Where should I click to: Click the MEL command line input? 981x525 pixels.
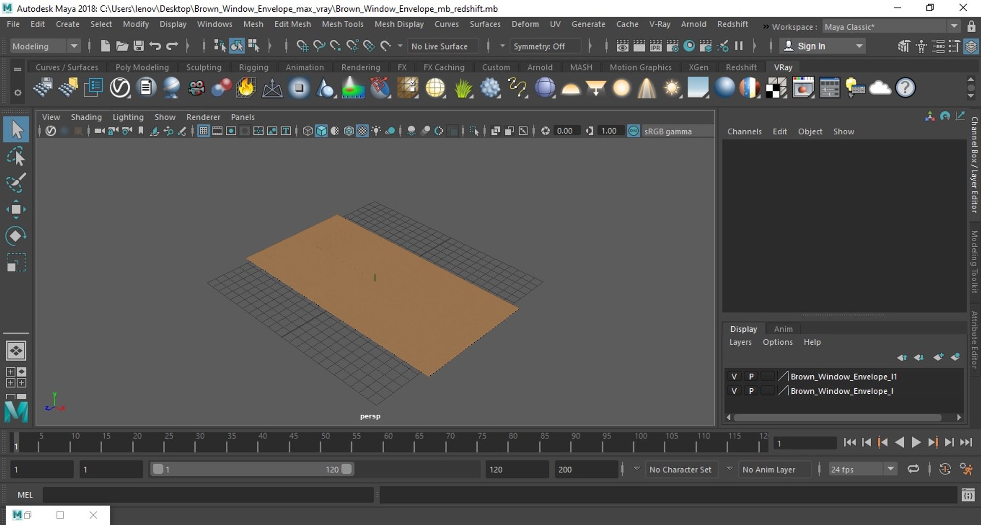[208, 495]
